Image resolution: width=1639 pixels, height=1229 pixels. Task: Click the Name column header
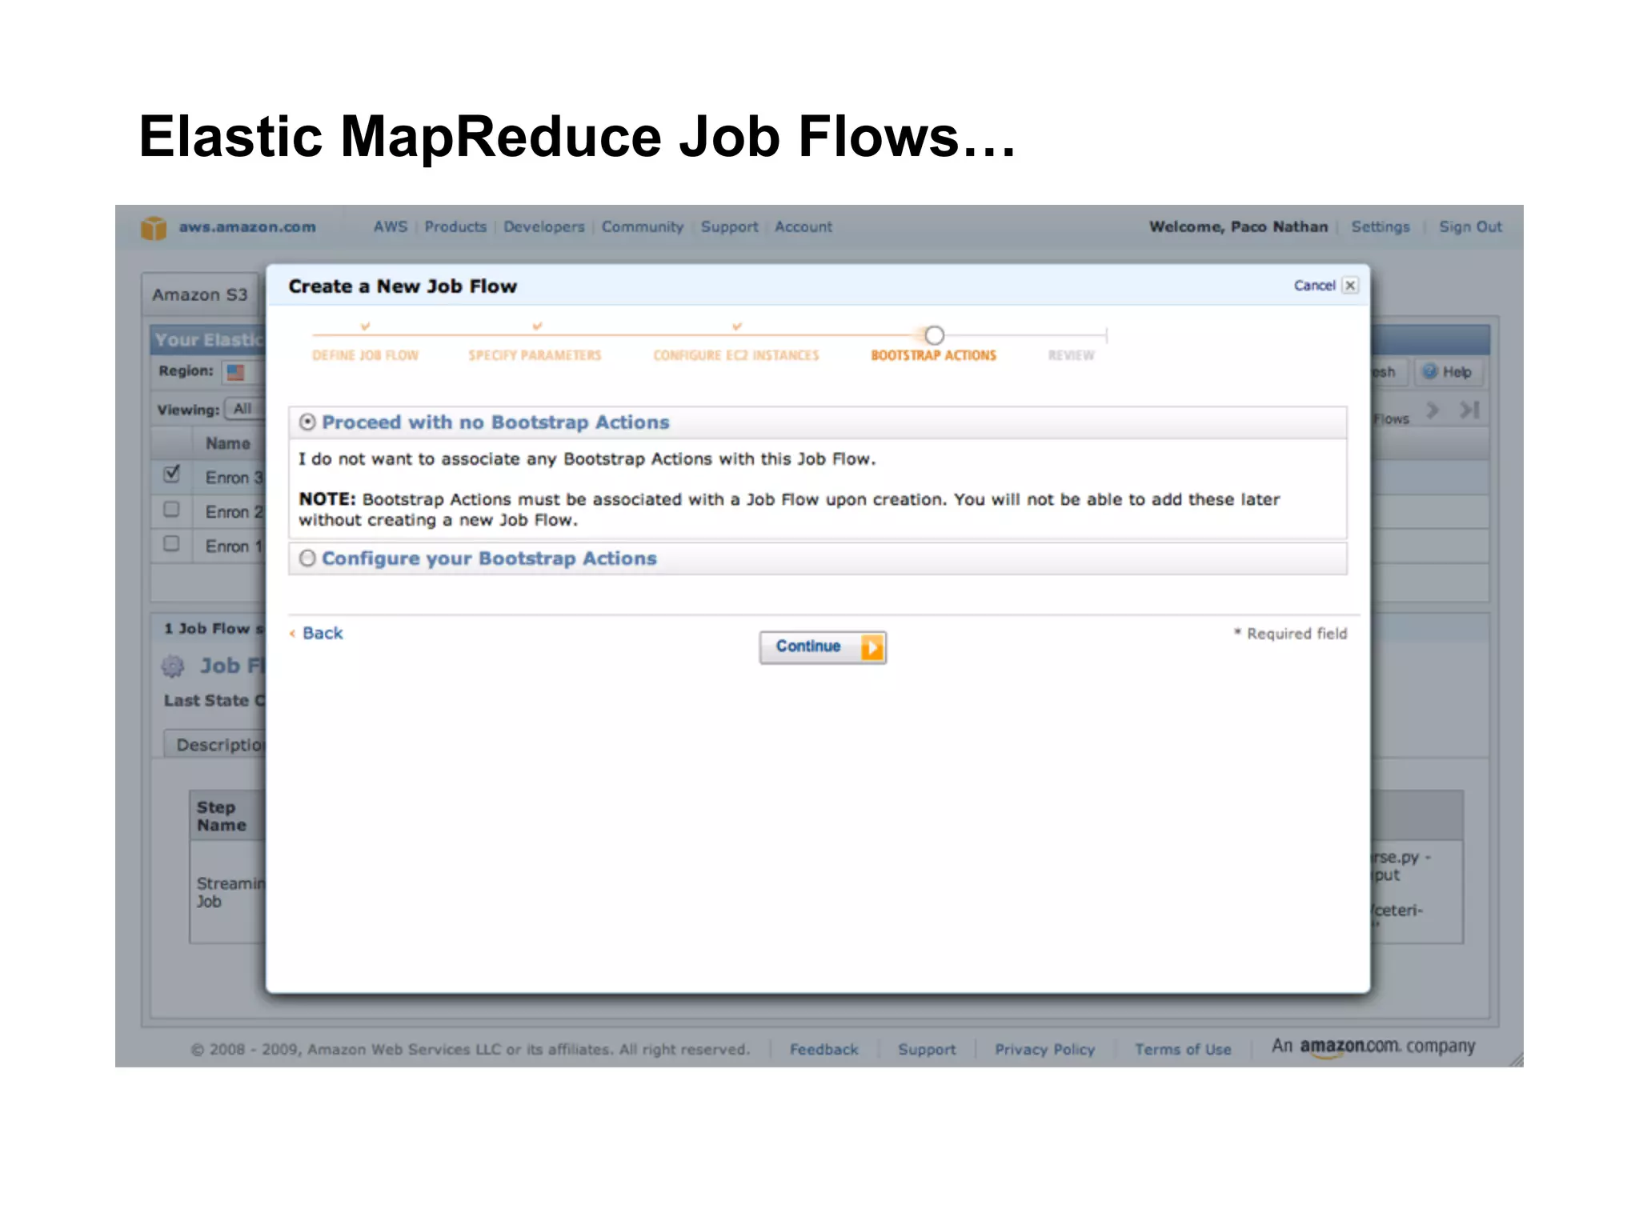point(228,443)
